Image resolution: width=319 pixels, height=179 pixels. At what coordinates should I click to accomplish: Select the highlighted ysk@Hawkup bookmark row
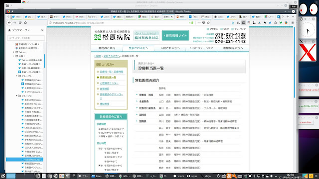click(24, 160)
